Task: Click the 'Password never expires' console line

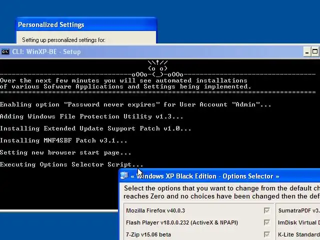Action: (x=135, y=104)
